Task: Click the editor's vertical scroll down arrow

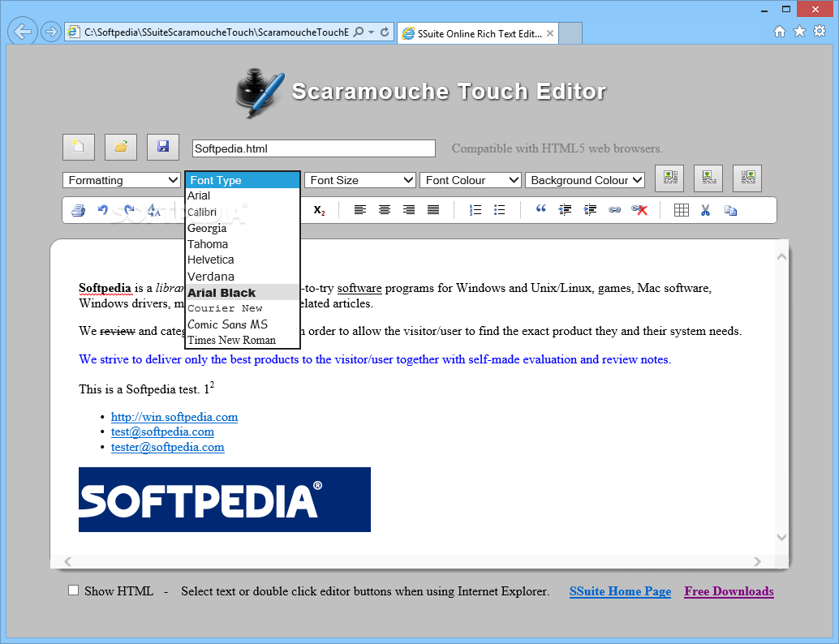Action: click(781, 537)
